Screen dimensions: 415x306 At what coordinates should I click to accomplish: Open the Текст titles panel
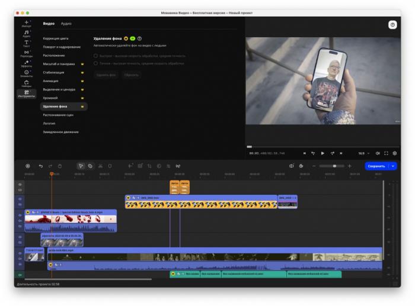point(26,43)
